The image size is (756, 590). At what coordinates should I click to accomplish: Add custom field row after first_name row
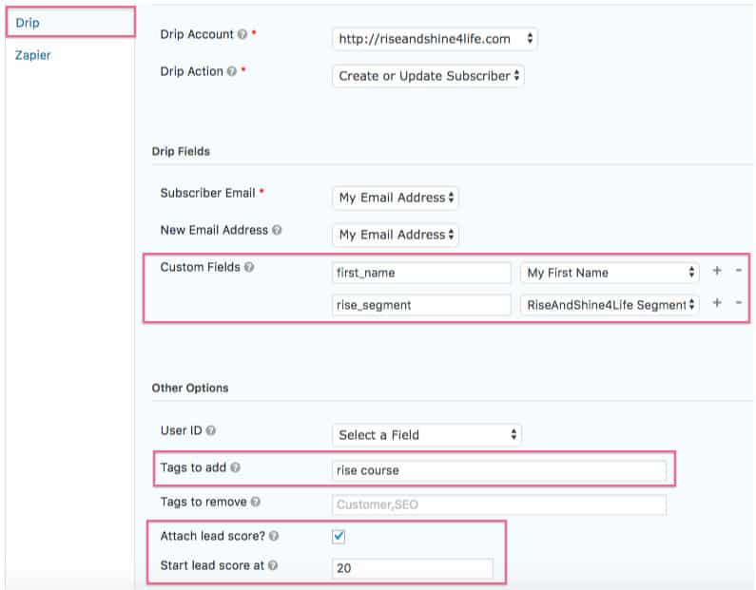[718, 272]
